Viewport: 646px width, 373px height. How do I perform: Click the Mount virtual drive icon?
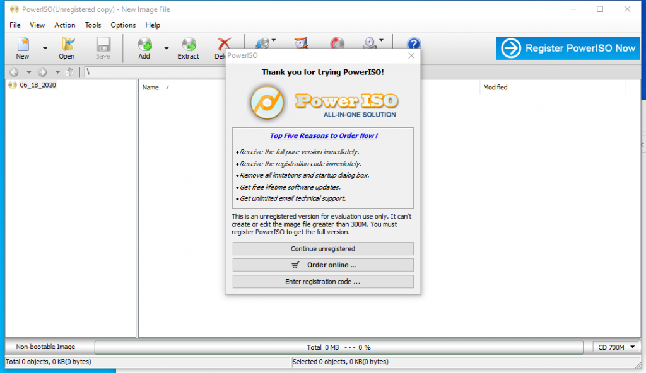coord(370,42)
